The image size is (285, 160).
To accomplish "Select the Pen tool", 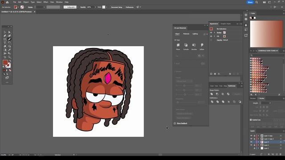I will point(5,36).
